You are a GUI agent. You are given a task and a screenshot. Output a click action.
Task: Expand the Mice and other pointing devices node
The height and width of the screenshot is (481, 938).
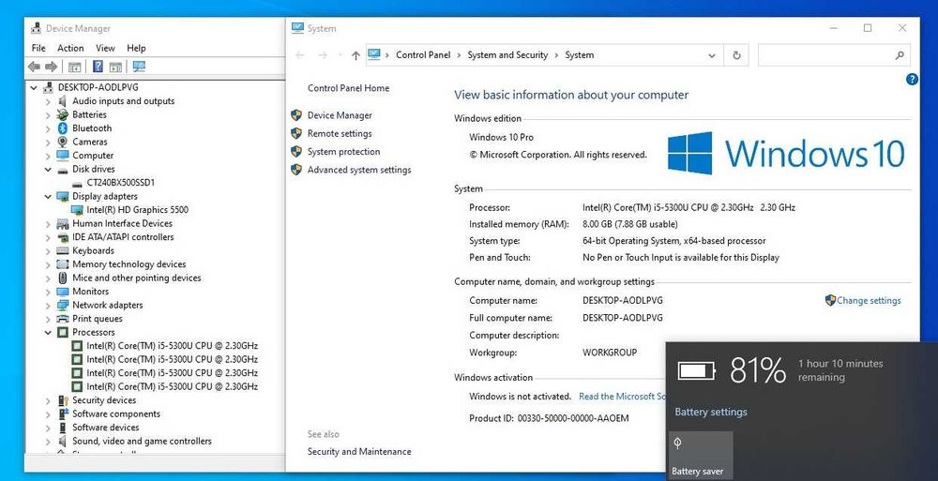48,278
